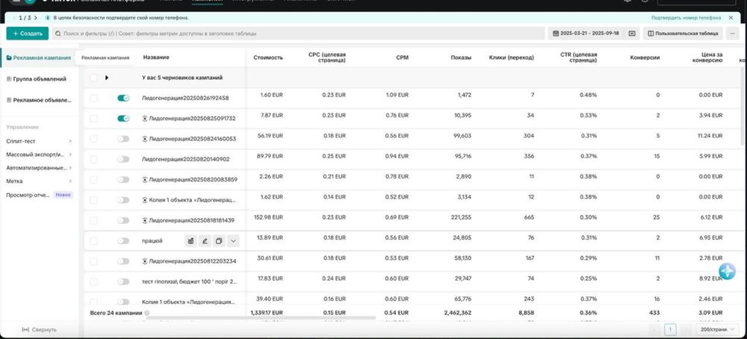Viewport: 747px width, 339px height.
Task: Collapse the sidebar with Свернуть
Action: tap(40, 329)
